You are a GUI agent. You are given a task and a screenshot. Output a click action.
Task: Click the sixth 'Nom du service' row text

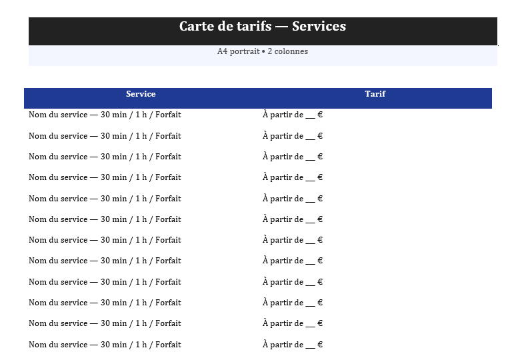point(105,219)
